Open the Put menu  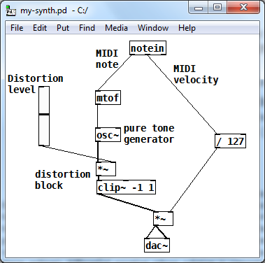pos(63,28)
